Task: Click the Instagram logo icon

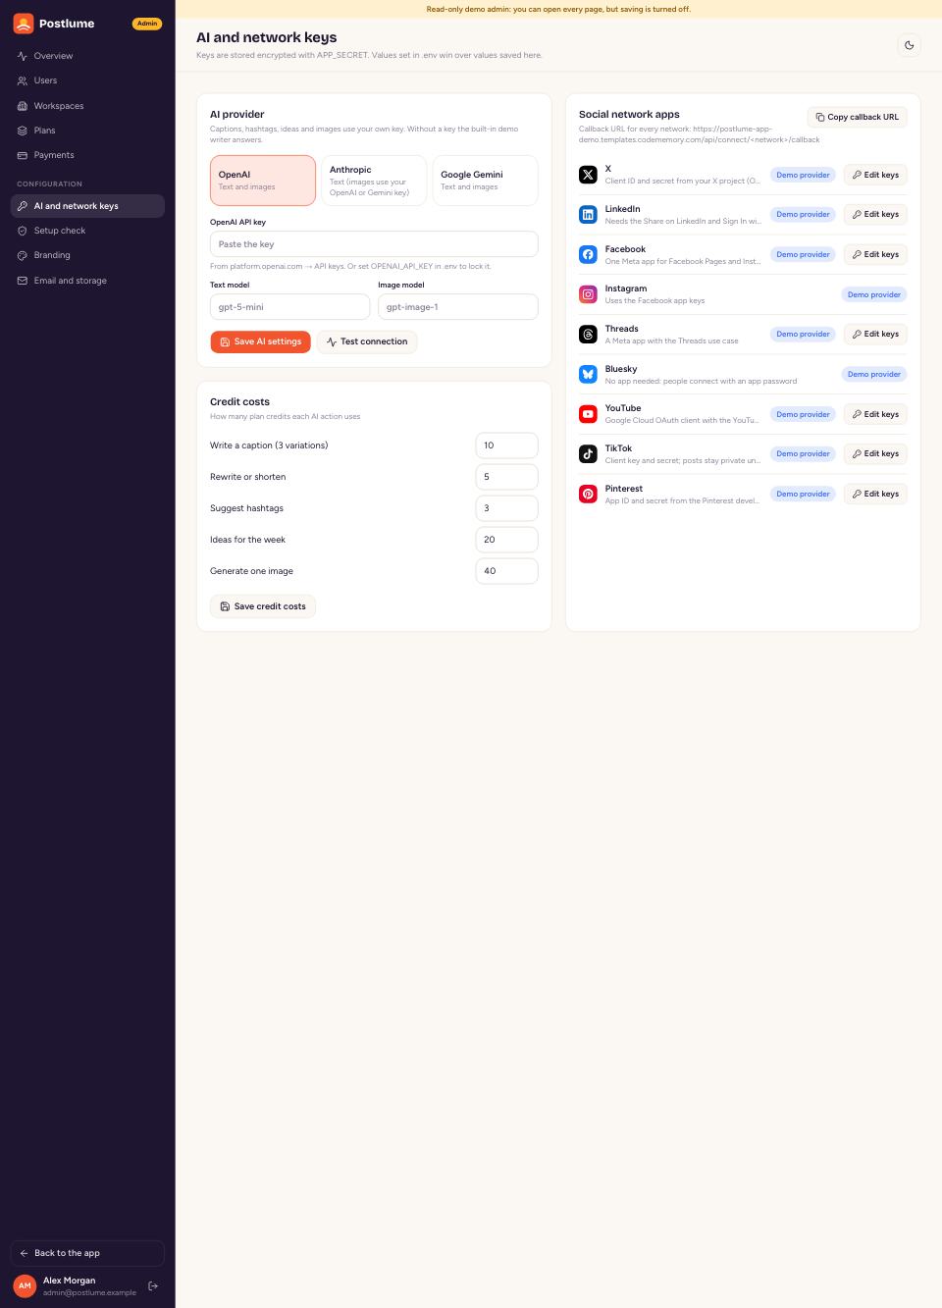Action: tap(588, 294)
